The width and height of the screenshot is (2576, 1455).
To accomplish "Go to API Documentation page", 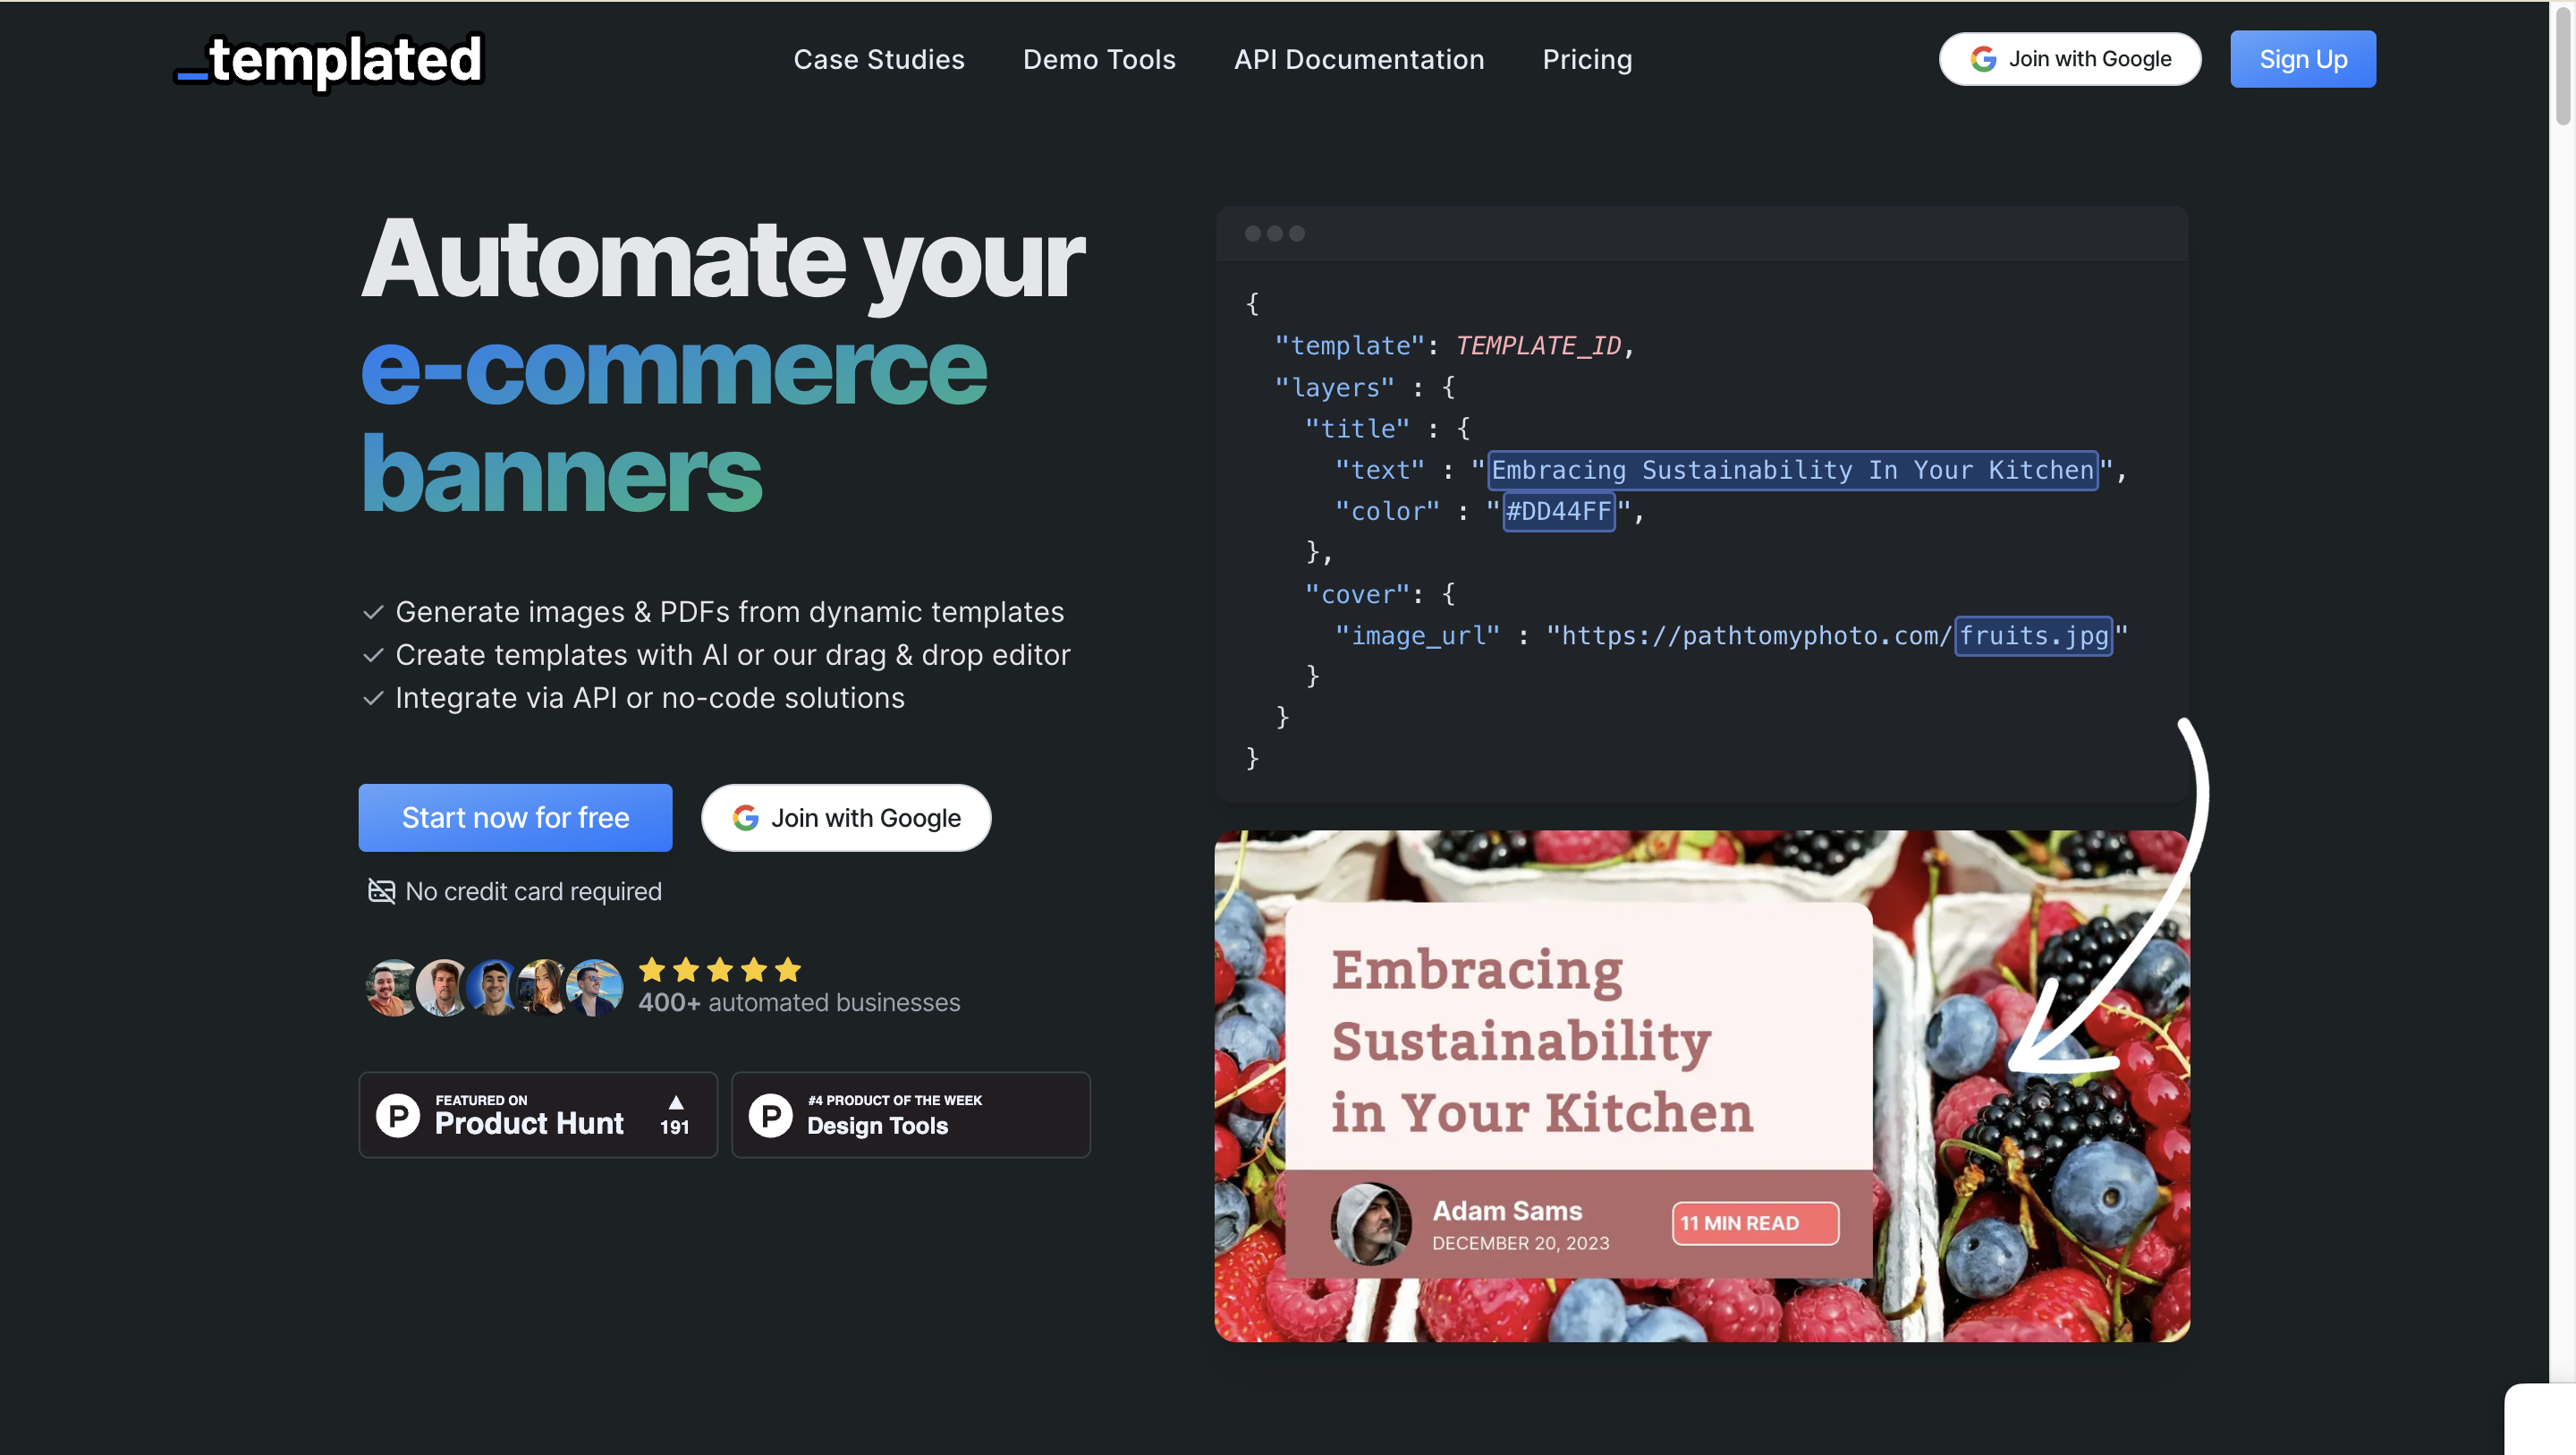I will click(1358, 59).
